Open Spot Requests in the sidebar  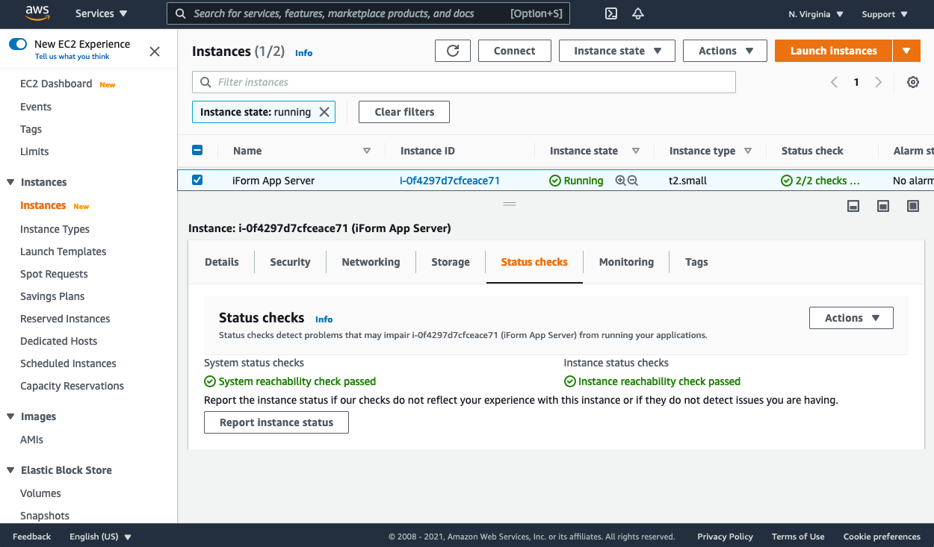coord(54,274)
